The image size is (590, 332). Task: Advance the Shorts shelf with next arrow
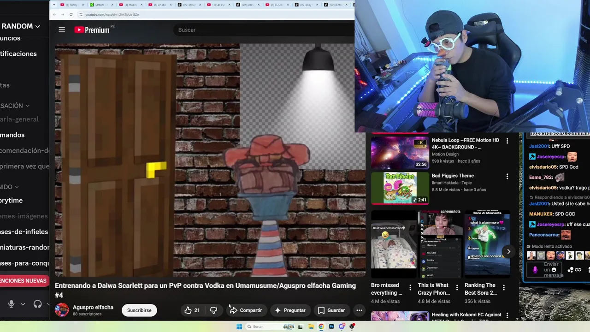pos(508,252)
